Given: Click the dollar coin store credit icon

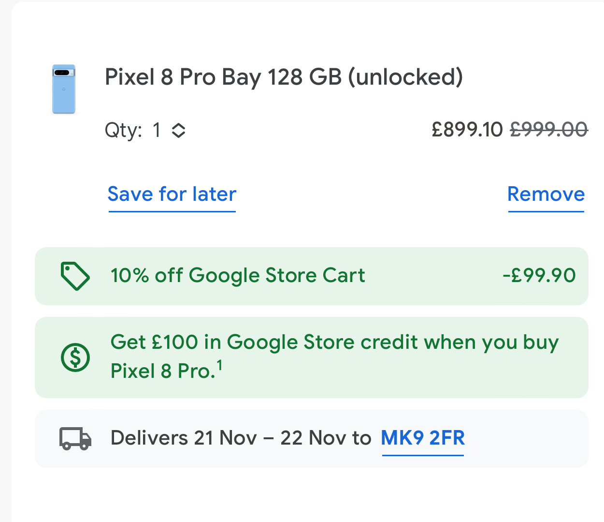Looking at the screenshot, I should [75, 358].
